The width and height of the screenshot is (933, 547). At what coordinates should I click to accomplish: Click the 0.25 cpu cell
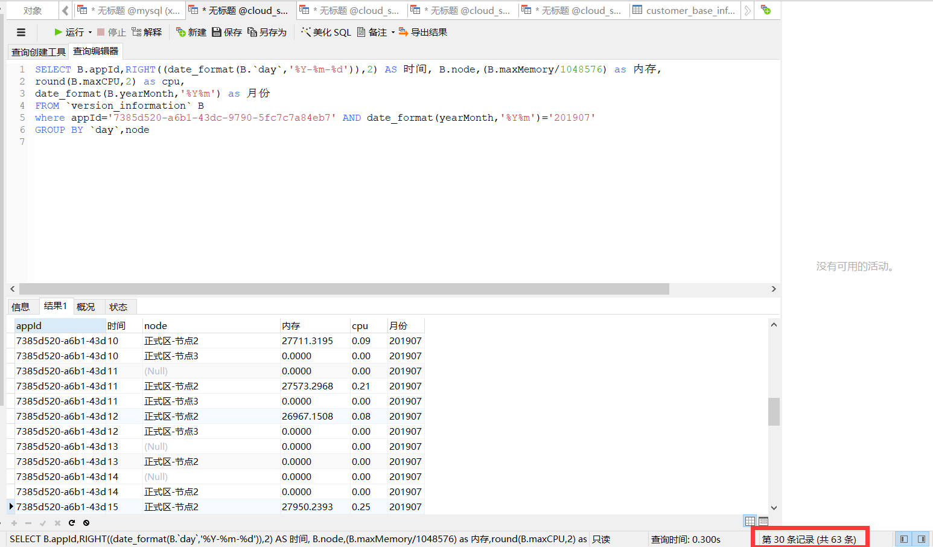pyautogui.click(x=369, y=507)
